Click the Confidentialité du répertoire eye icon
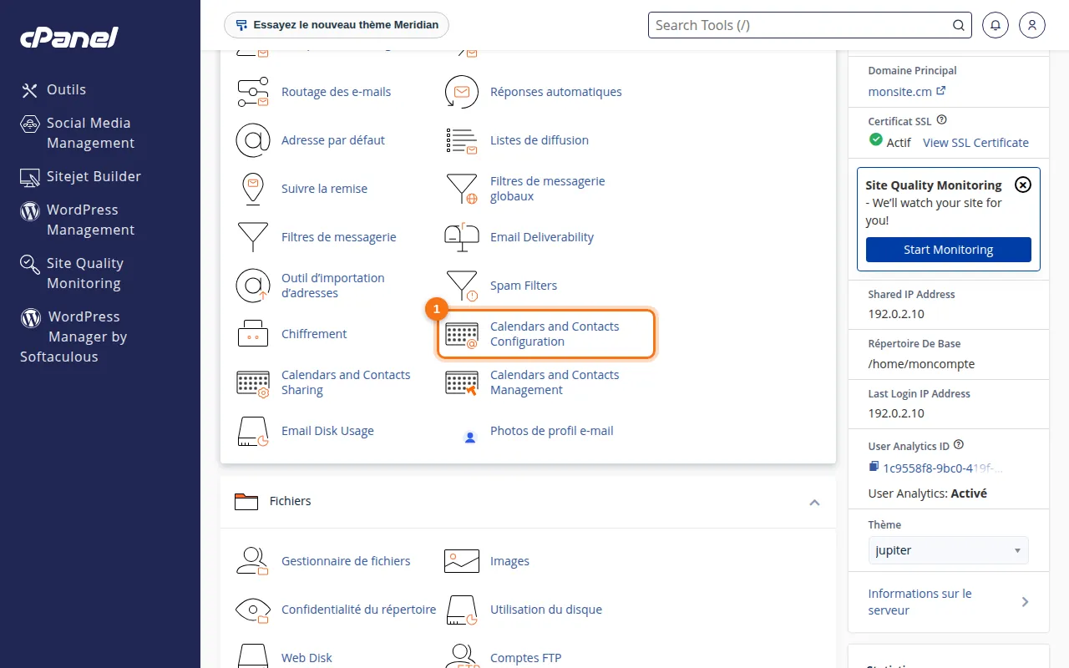The height and width of the screenshot is (668, 1069). point(253,610)
